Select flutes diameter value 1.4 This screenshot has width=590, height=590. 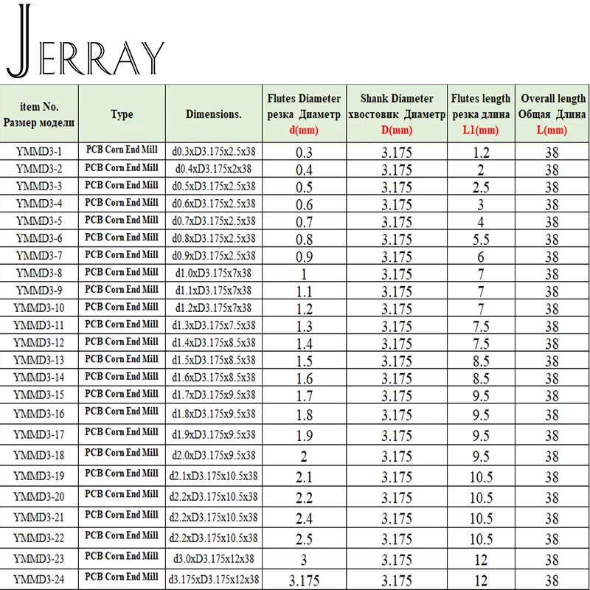(304, 344)
